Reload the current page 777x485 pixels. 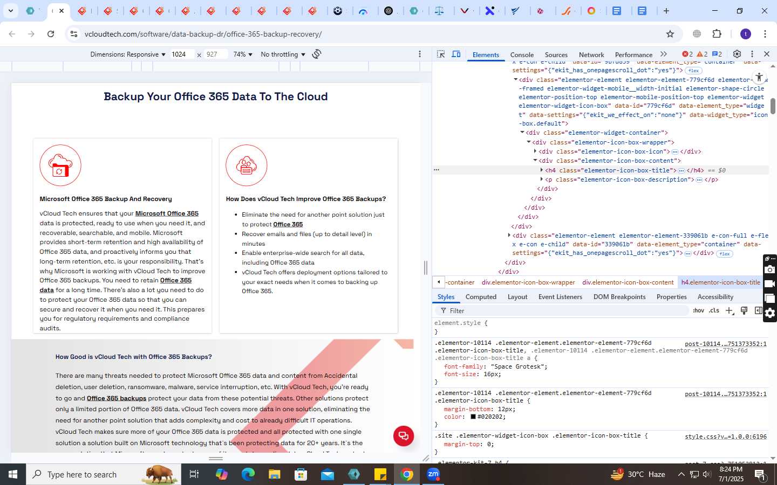pos(51,34)
